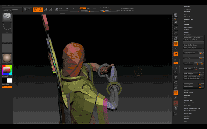Click the Xpose icon on right shelf

[x=176, y=113]
